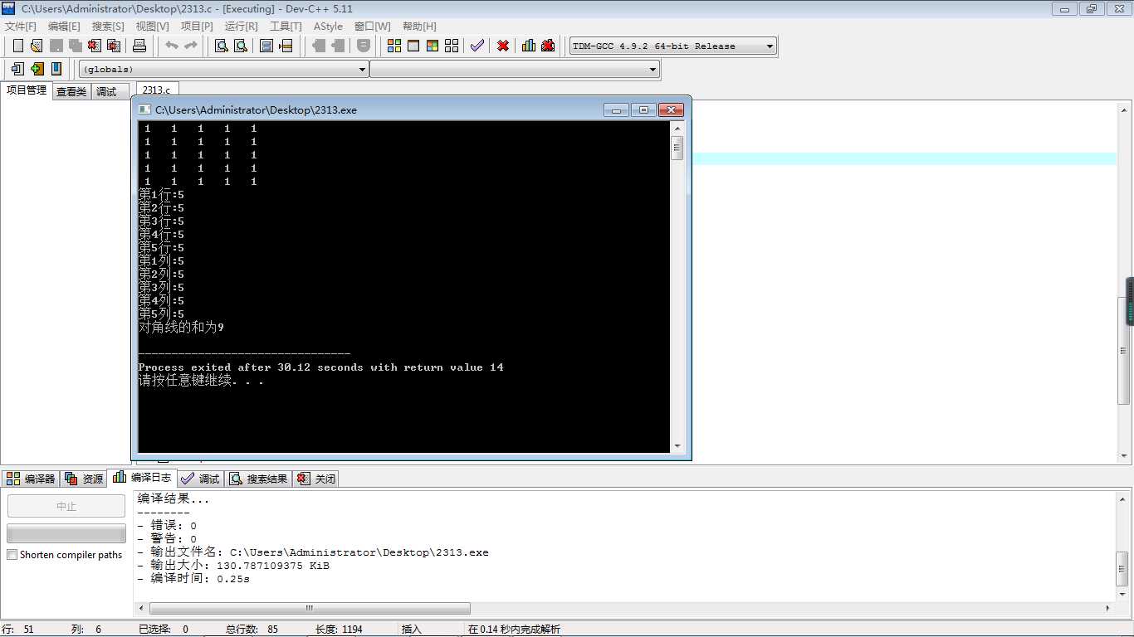
Task: Open the empty function list dropdown
Action: pos(515,69)
